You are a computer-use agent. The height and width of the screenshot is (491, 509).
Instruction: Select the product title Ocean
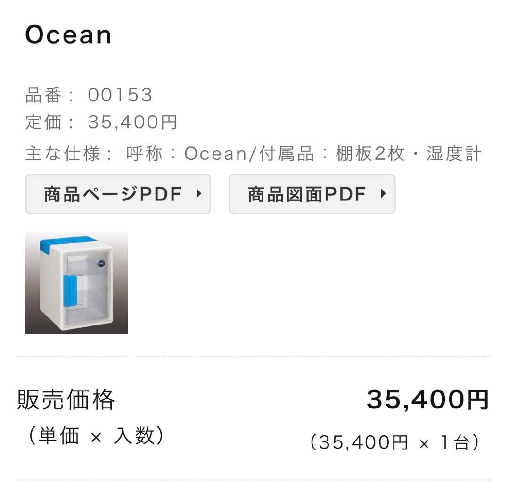67,34
